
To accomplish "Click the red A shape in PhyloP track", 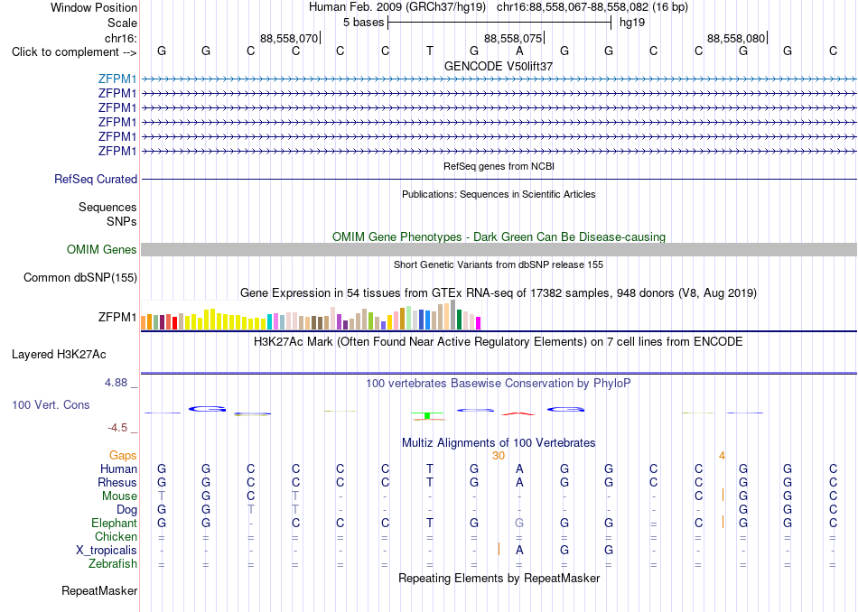I will click(518, 414).
